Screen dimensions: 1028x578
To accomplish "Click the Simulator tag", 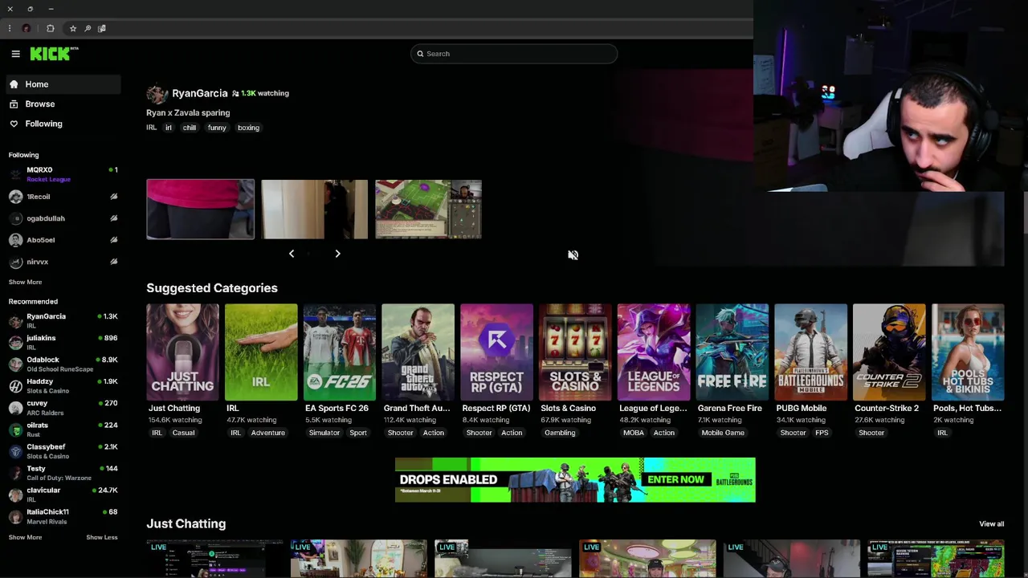I will (324, 433).
